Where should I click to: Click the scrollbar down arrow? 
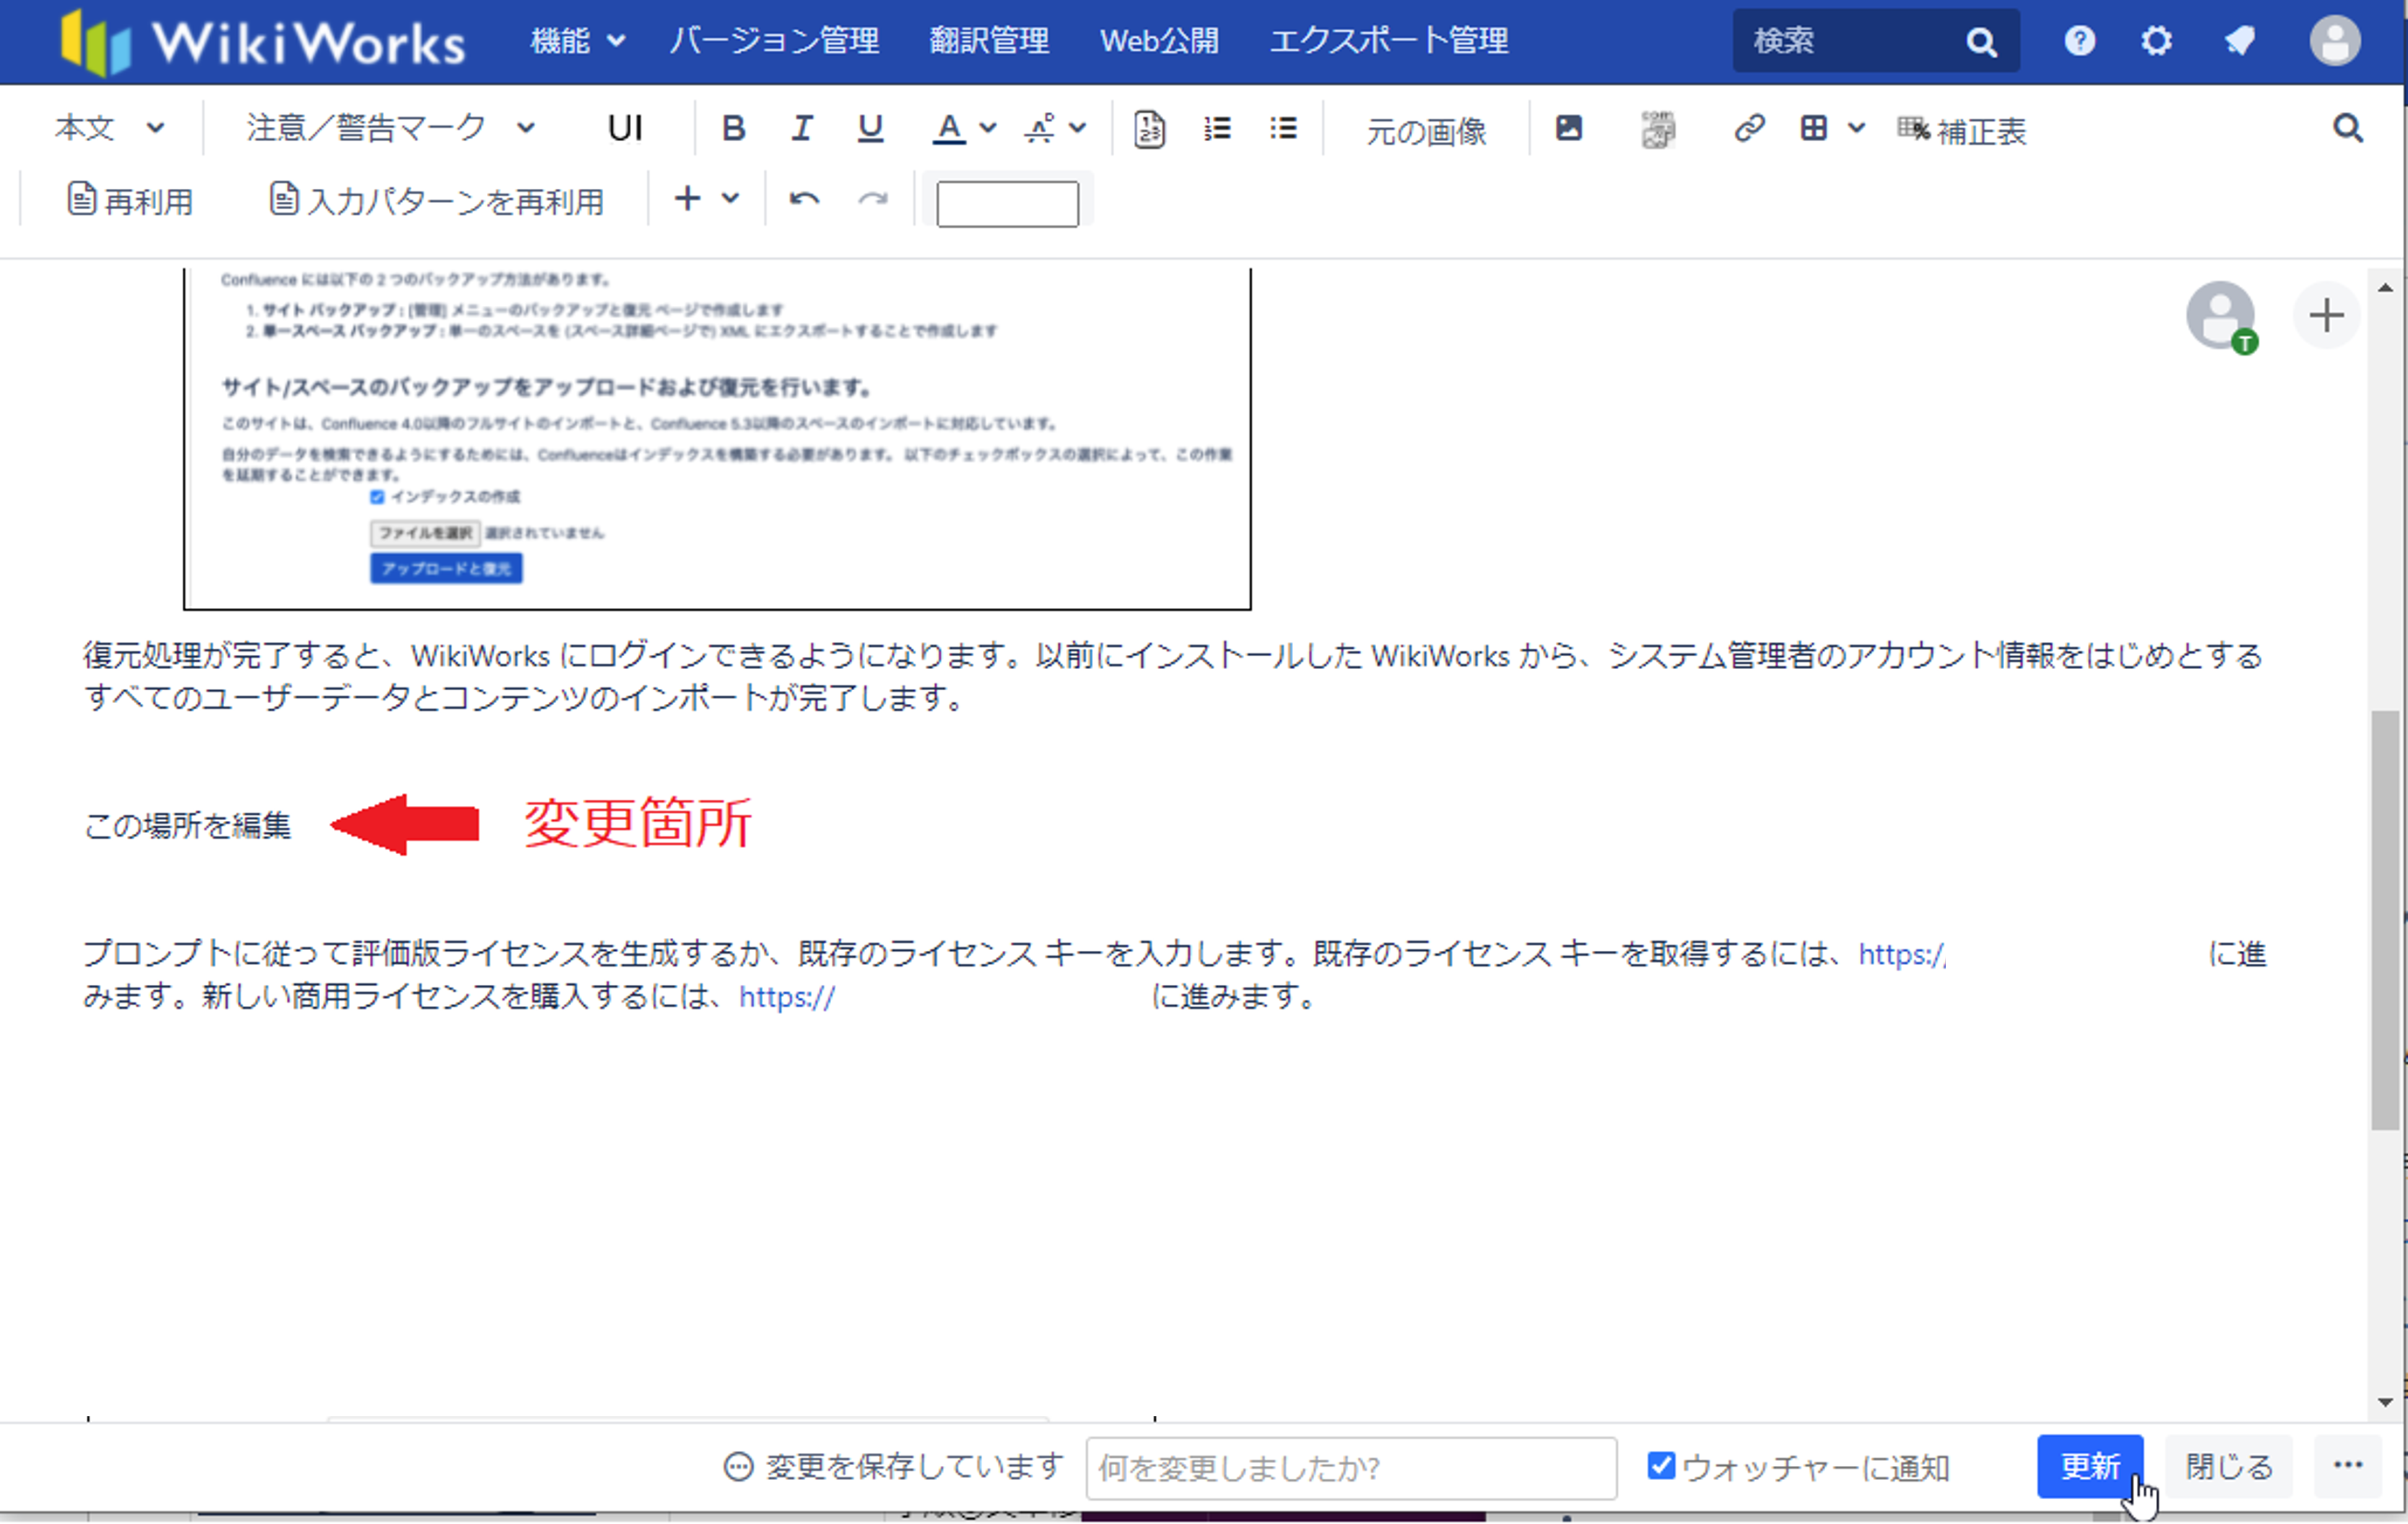click(2386, 1402)
